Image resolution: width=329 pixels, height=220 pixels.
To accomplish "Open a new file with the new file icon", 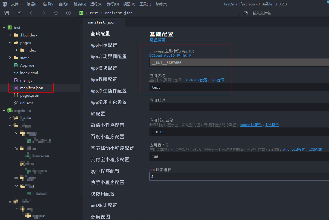I will [x=6, y=13].
